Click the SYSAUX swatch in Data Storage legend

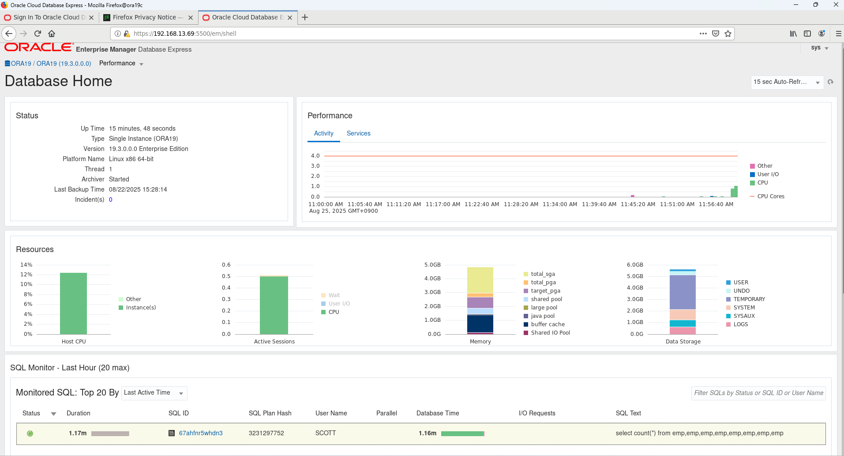point(728,316)
